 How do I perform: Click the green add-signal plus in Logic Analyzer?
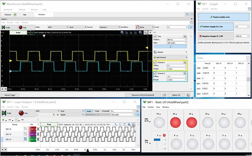point(3,119)
